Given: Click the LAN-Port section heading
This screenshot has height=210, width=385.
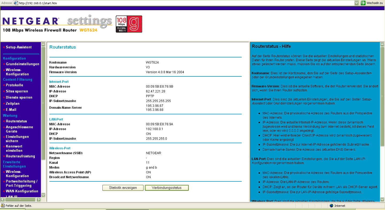Looking at the screenshot, I should (56, 119).
